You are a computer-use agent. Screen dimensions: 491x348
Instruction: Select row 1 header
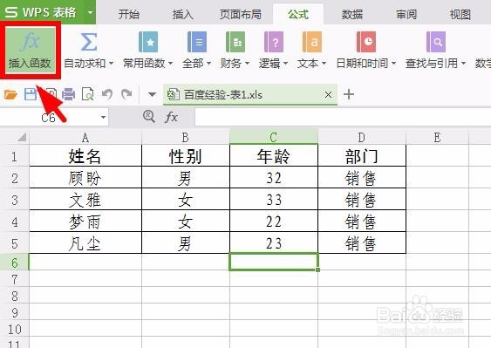[x=15, y=155]
